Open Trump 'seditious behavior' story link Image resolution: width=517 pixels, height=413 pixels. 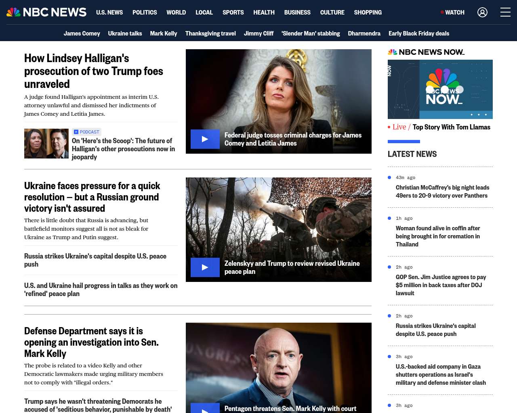coord(98,405)
